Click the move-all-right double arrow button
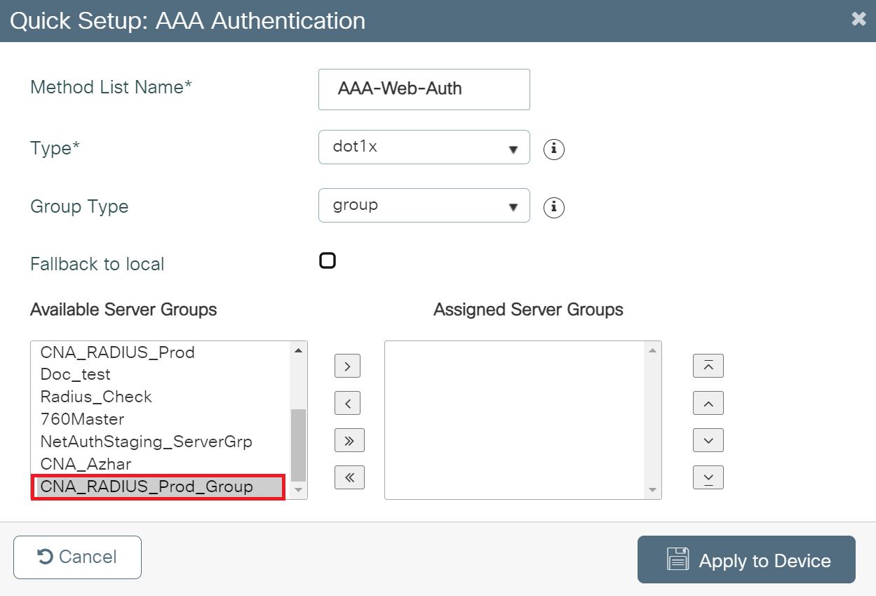This screenshot has width=876, height=596. (x=349, y=440)
